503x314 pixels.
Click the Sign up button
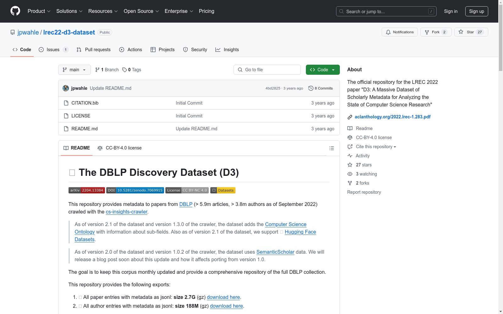pyautogui.click(x=477, y=11)
